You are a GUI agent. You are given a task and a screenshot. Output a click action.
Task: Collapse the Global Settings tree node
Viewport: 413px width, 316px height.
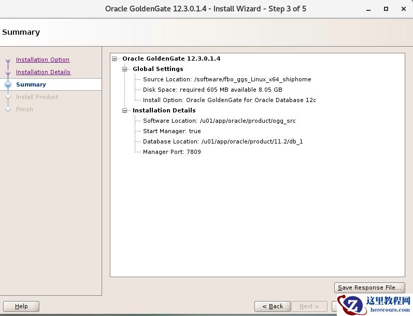pos(124,69)
